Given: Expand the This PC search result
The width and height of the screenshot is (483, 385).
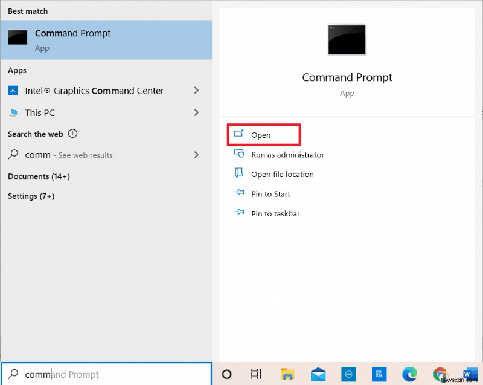Looking at the screenshot, I should (196, 112).
